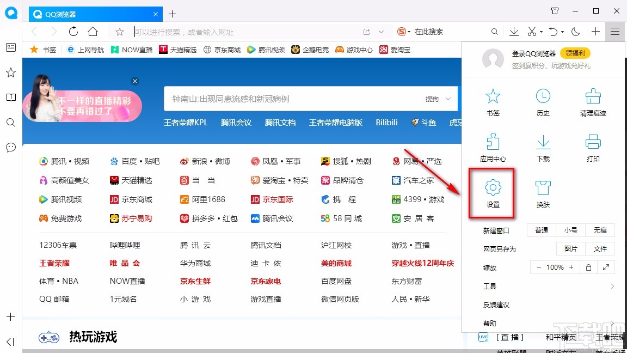Screen dimensions: 627x353
Task: Open 百度 • 贴吧 site link
Action: coord(135,161)
